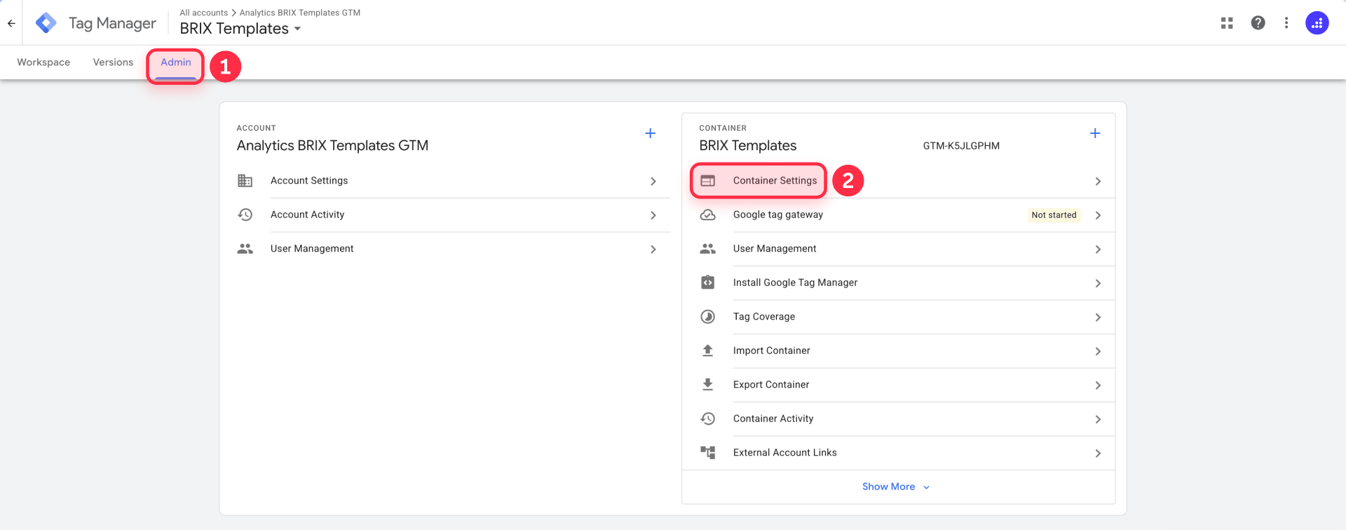Open the Google apps grid icon
Screen dimensions: 1346x530
click(x=1227, y=23)
